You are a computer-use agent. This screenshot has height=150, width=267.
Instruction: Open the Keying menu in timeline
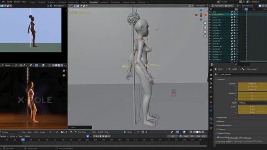pos(13,136)
